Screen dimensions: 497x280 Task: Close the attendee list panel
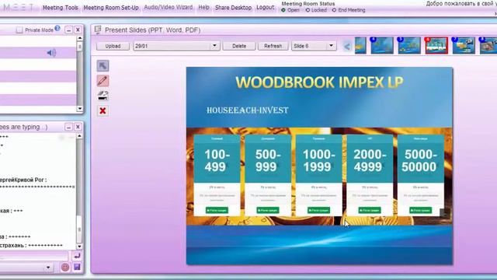point(78,30)
